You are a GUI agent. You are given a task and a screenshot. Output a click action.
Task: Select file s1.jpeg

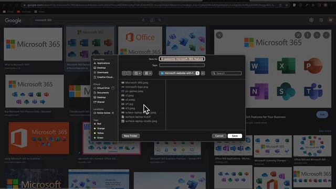point(128,96)
